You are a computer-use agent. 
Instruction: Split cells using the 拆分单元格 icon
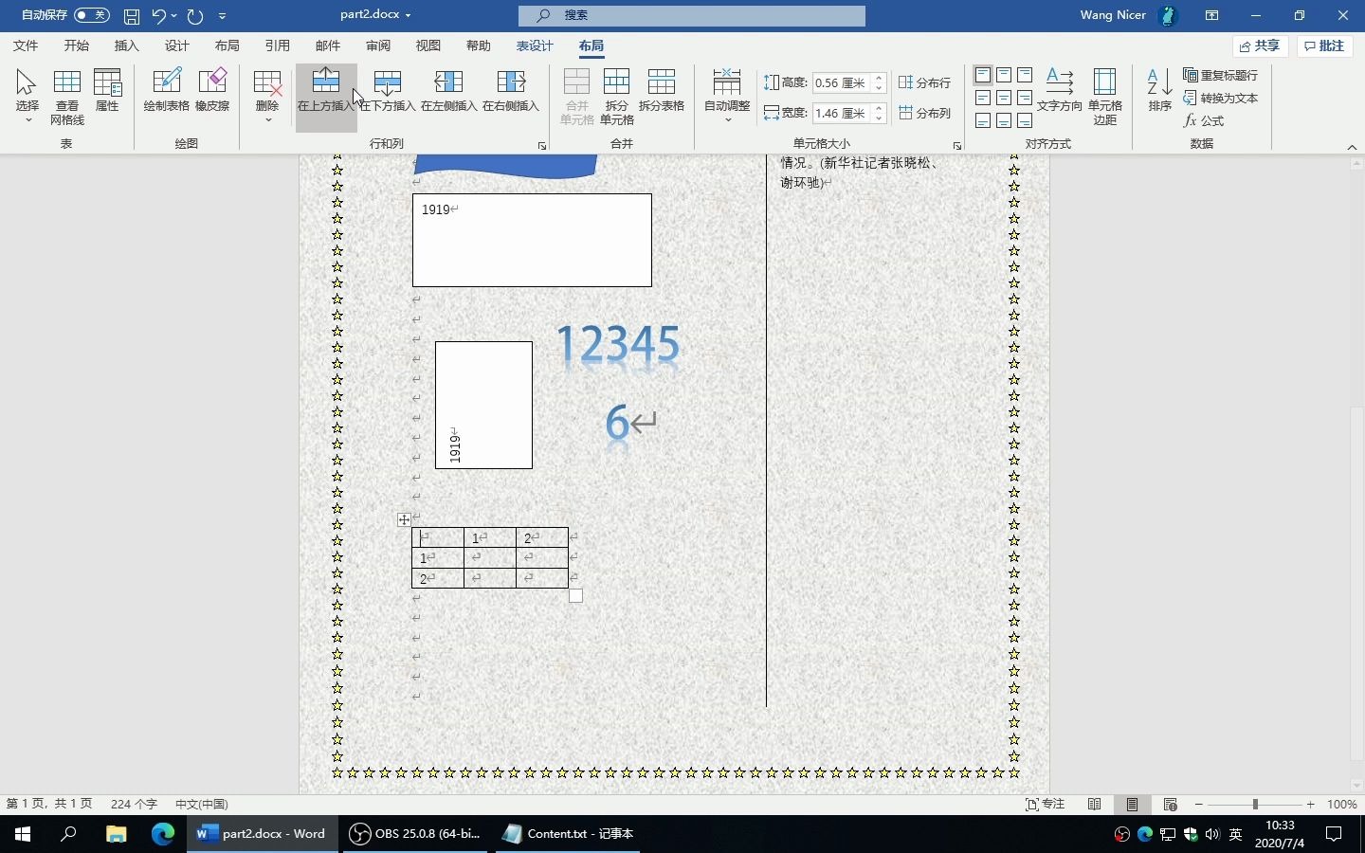[x=617, y=90]
